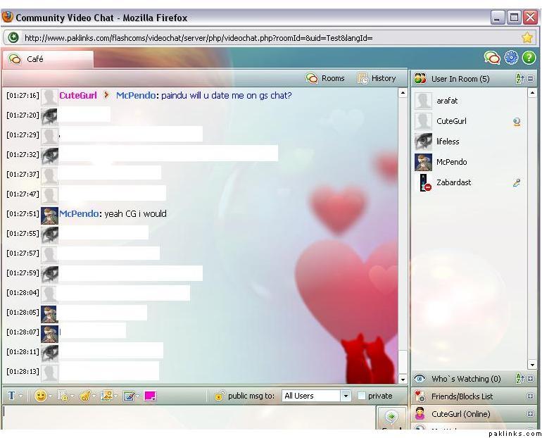The image size is (542, 438).
Task: Open the emoticon smiley picker
Action: tap(41, 396)
